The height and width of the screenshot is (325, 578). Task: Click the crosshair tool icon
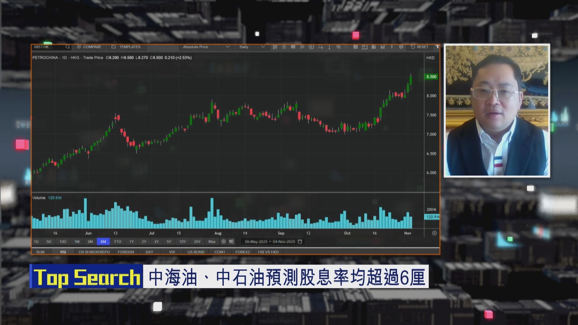tap(321, 47)
